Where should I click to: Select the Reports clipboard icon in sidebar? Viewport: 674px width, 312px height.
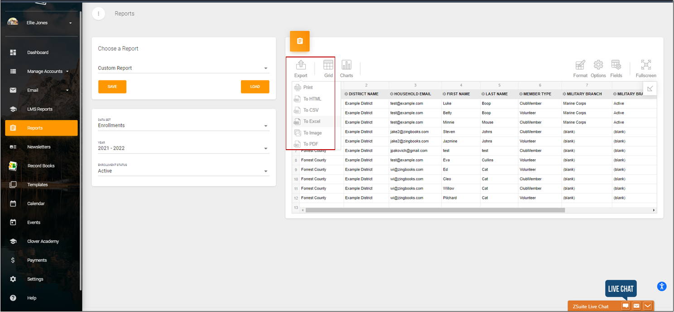point(13,128)
